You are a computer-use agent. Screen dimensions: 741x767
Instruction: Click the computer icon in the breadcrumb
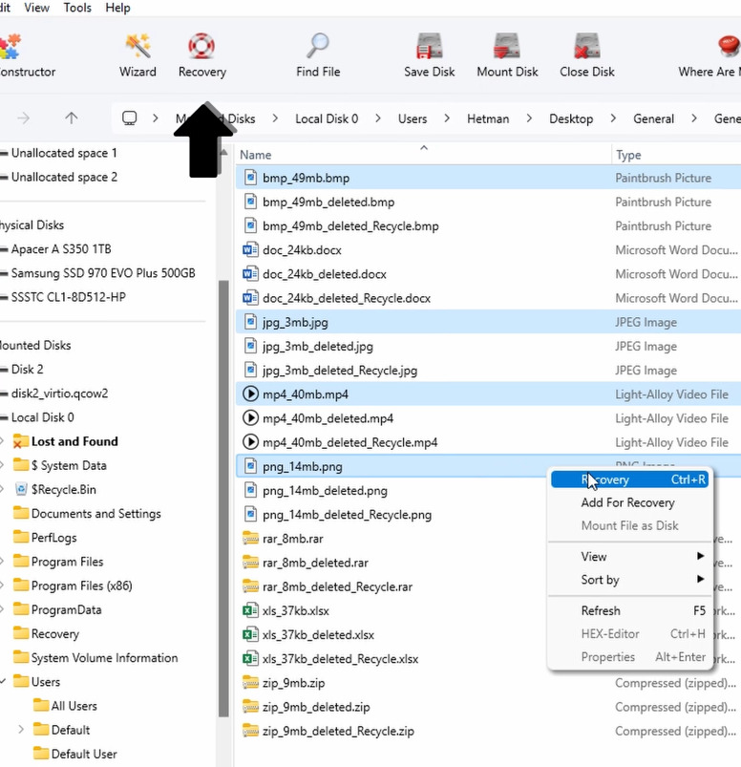point(129,117)
